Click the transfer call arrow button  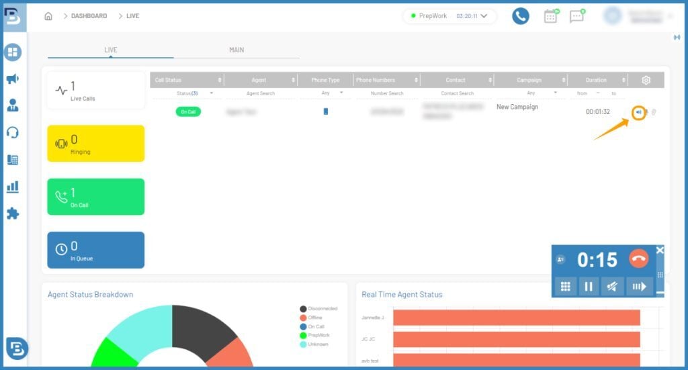(639, 287)
